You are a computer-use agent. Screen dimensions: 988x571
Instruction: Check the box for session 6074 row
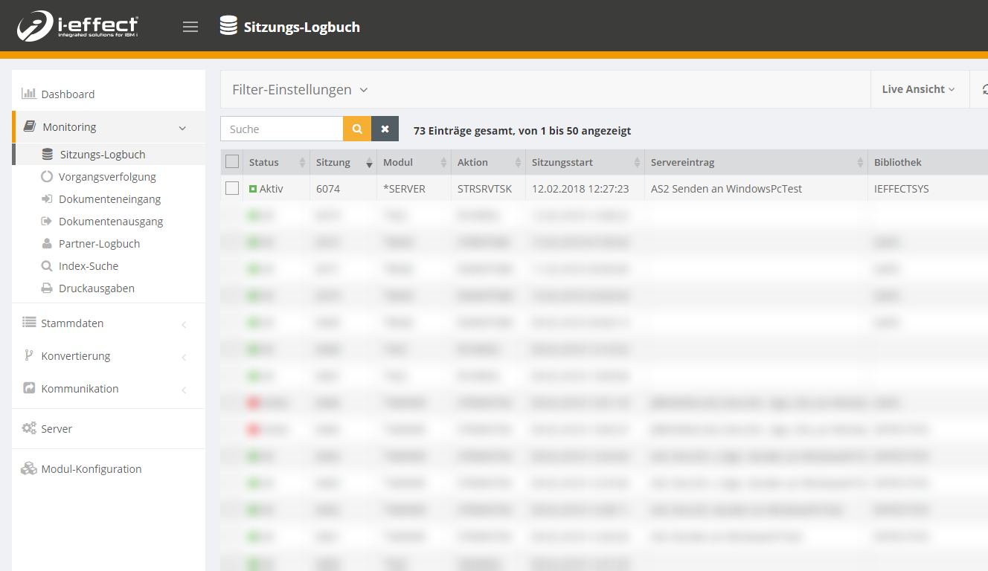pyautogui.click(x=232, y=189)
